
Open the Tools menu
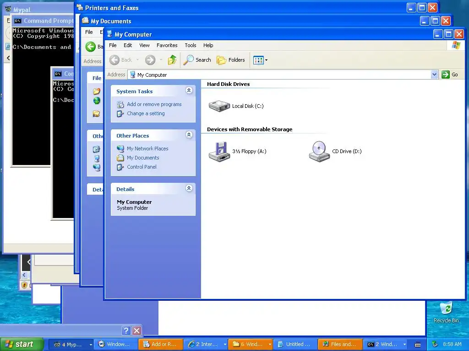click(x=190, y=45)
